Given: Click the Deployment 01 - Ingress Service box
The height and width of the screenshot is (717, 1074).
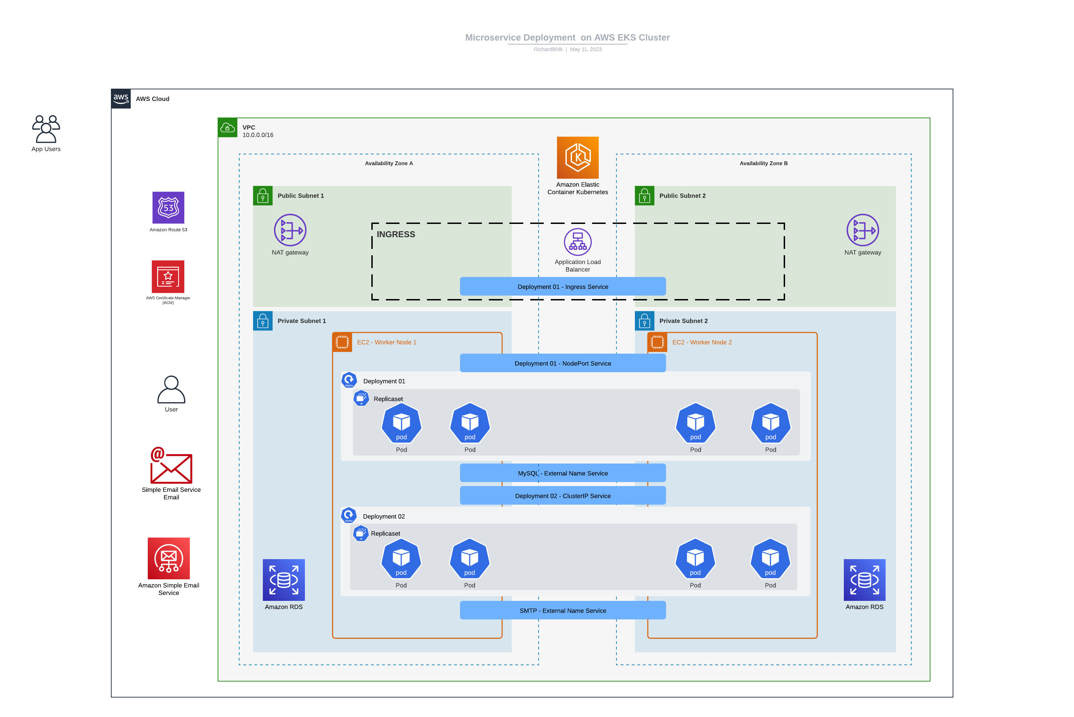Looking at the screenshot, I should coord(563,287).
